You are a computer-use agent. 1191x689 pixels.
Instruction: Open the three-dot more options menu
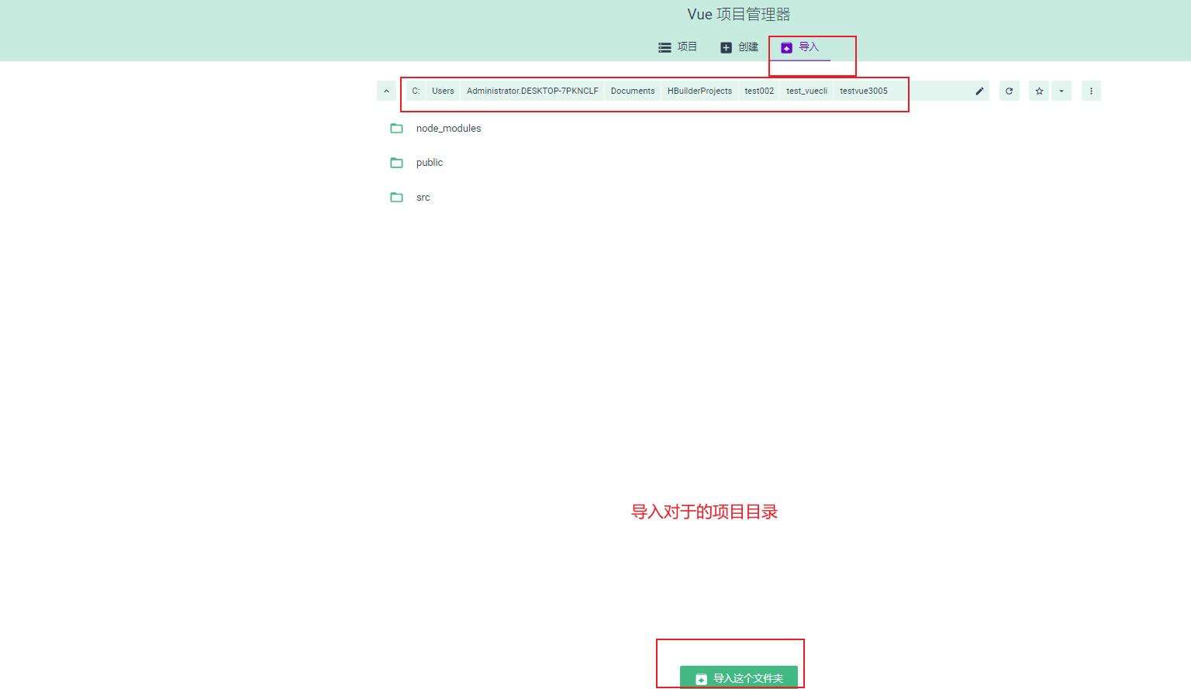[1091, 91]
